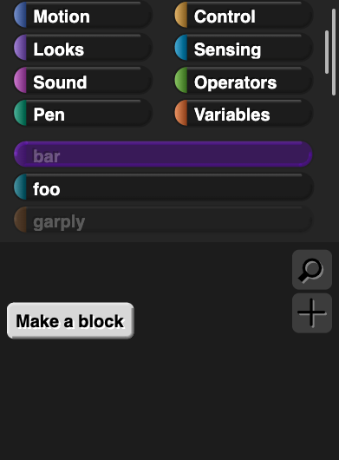
Task: Click the teal foo color marker
Action: pyautogui.click(x=20, y=187)
